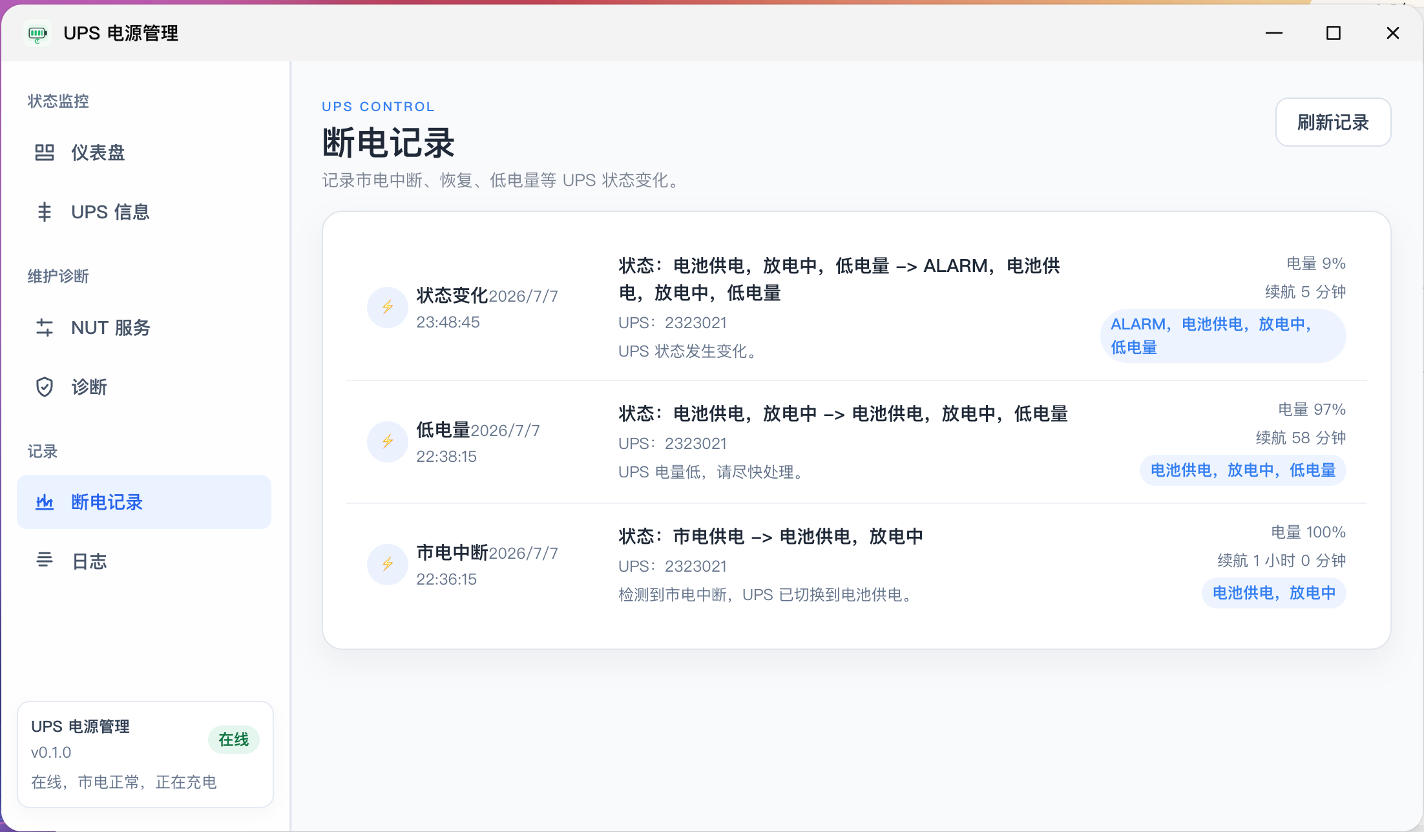The width and height of the screenshot is (1424, 832).
Task: Click the status text 在线，市电正常，正在充电
Action: (x=124, y=782)
